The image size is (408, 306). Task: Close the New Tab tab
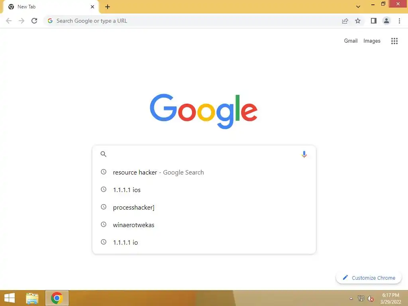[92, 7]
